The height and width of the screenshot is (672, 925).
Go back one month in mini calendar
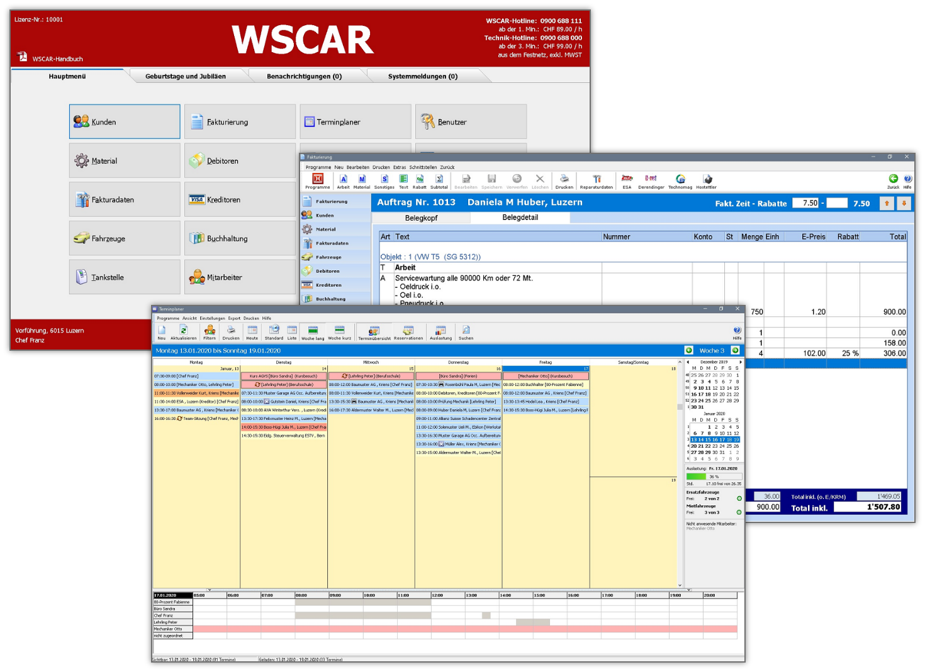688,362
